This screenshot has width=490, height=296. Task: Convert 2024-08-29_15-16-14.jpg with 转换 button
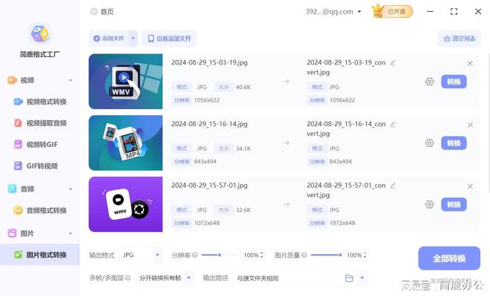tap(454, 143)
